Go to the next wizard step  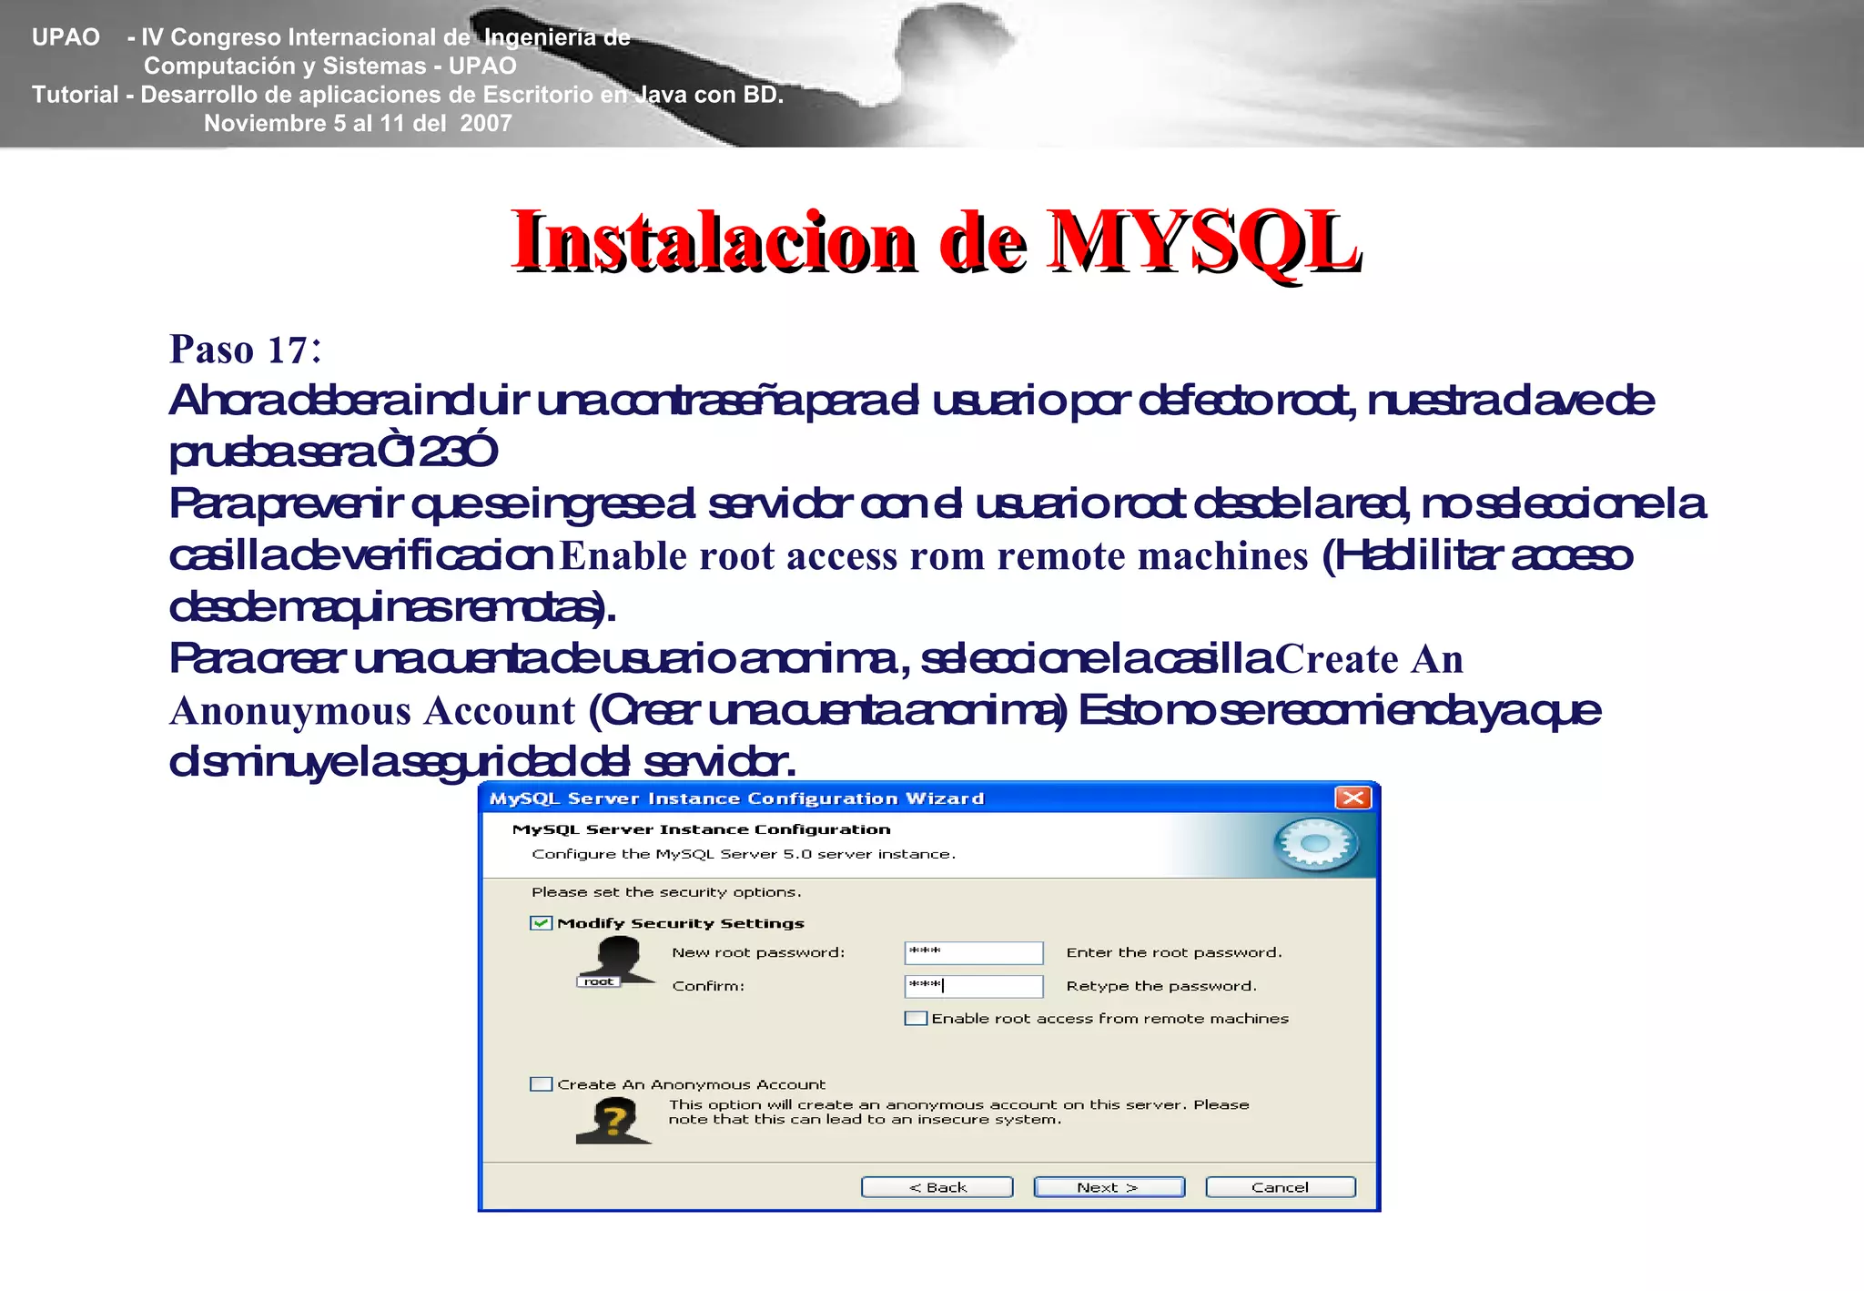tap(1109, 1187)
